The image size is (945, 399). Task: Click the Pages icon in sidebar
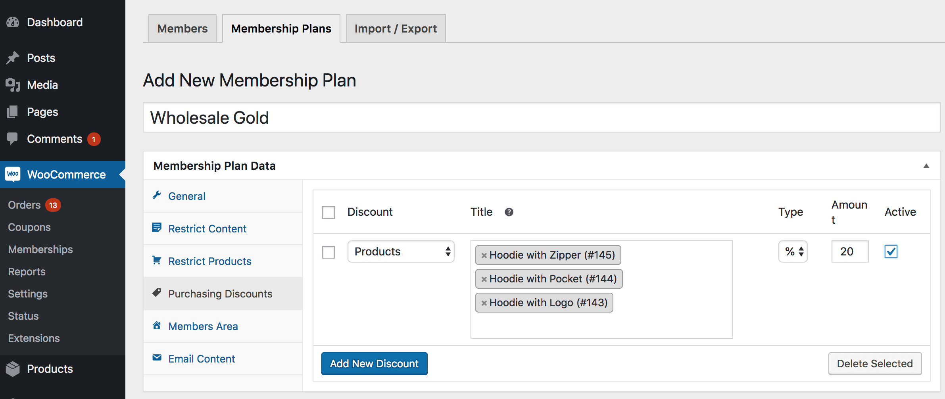(x=13, y=112)
